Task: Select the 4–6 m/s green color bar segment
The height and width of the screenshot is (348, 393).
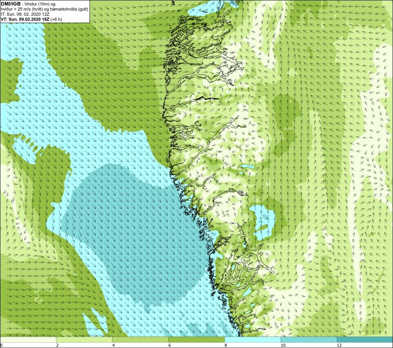Action: pos(140,340)
